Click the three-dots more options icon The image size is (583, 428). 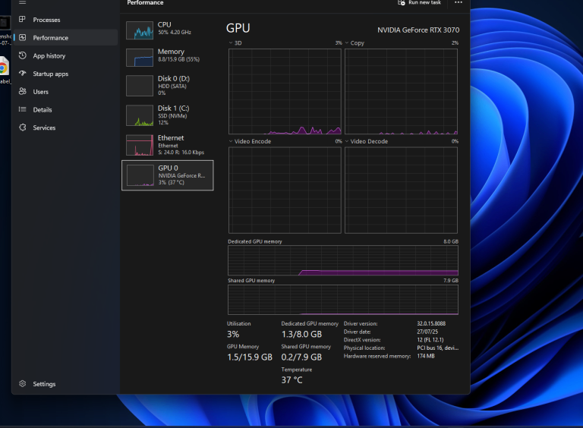(x=458, y=3)
